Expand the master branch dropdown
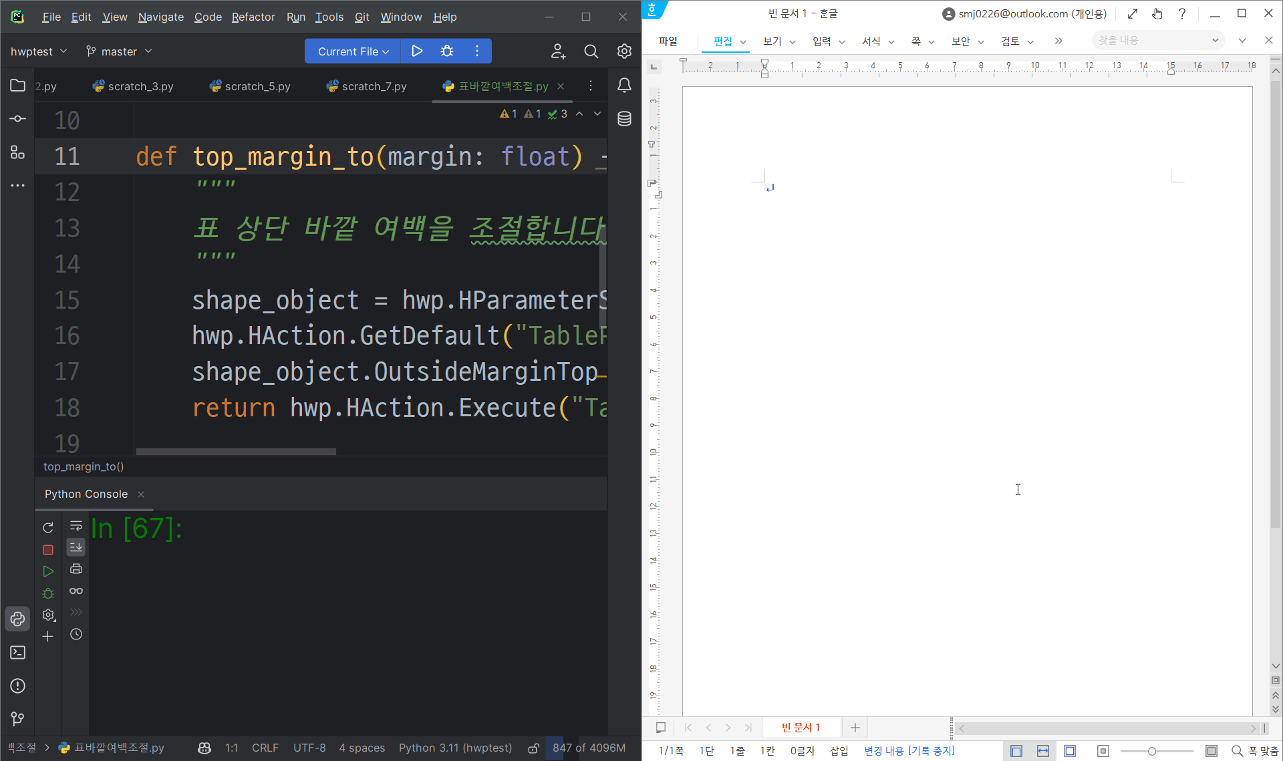 pos(119,51)
